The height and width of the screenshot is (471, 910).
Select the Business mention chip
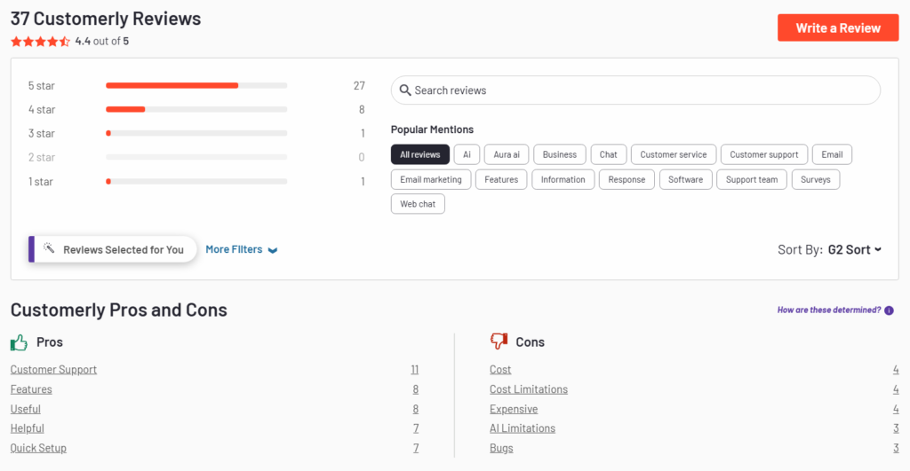(560, 154)
